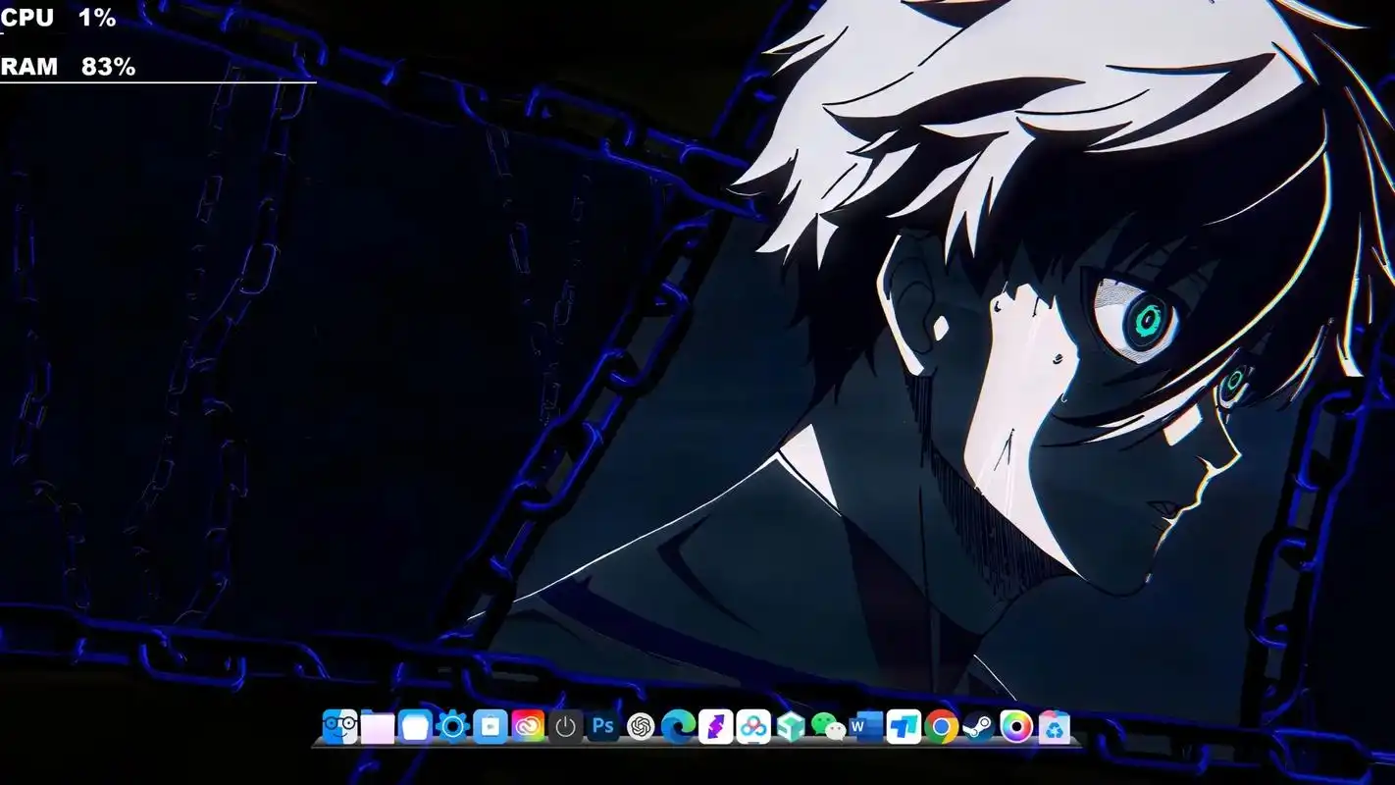Open the rainbow color wheel app
Screen dimensions: 1395x785
point(1016,726)
